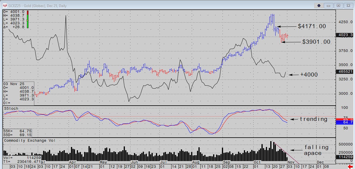This screenshot has width=355, height=169.
Task: Select the 114259 volume marker on right axis
Action: pos(345,157)
